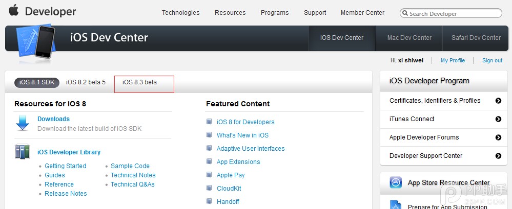Screen dimensions: 512x209
Task: Click the magnifier icon in search field
Action: tap(405, 14)
